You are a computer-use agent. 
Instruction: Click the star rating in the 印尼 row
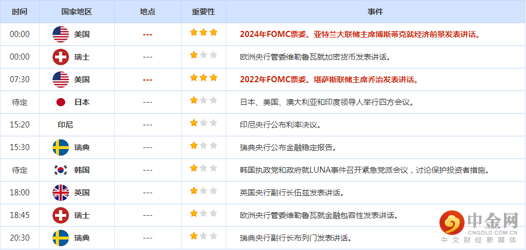click(204, 123)
